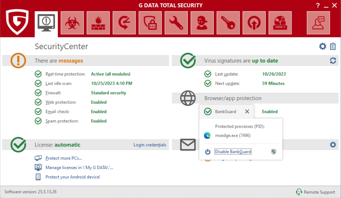The image size is (341, 198).
Task: Open the Virus protection biohazard tab
Action: tap(72, 23)
